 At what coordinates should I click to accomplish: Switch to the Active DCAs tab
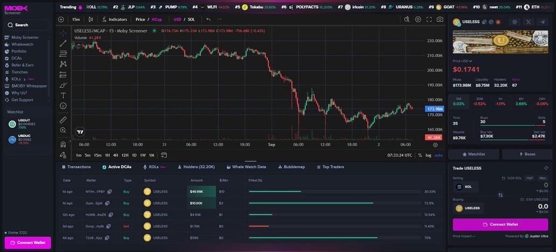117,167
